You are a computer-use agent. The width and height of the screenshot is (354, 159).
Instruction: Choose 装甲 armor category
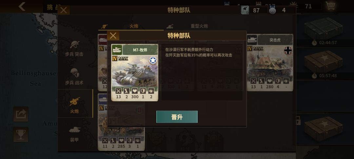74,134
